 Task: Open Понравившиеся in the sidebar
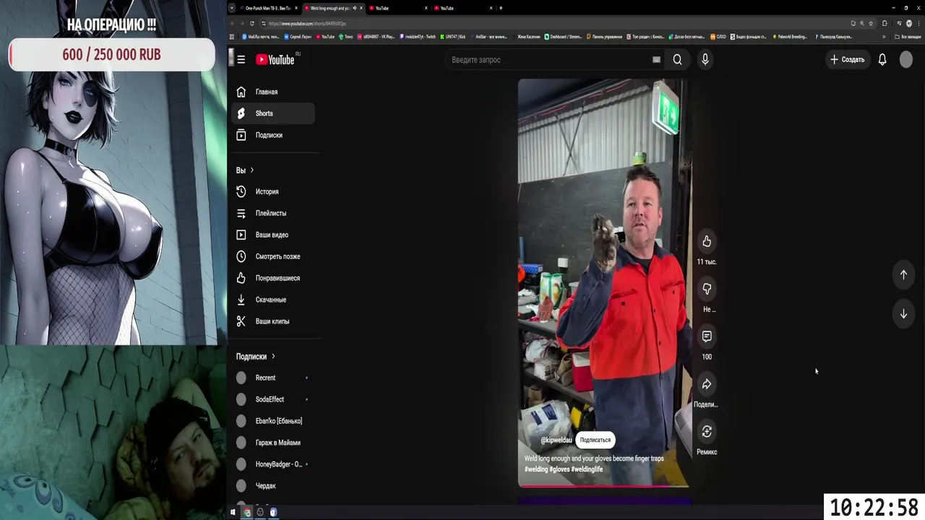tap(273, 278)
